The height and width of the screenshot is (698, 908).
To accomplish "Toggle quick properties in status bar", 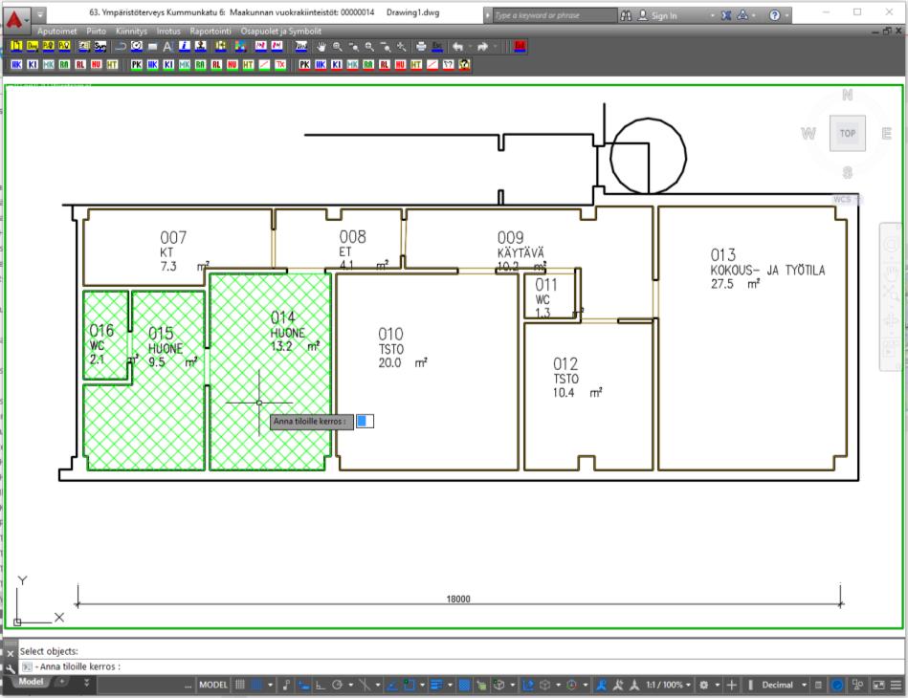I will [x=818, y=686].
